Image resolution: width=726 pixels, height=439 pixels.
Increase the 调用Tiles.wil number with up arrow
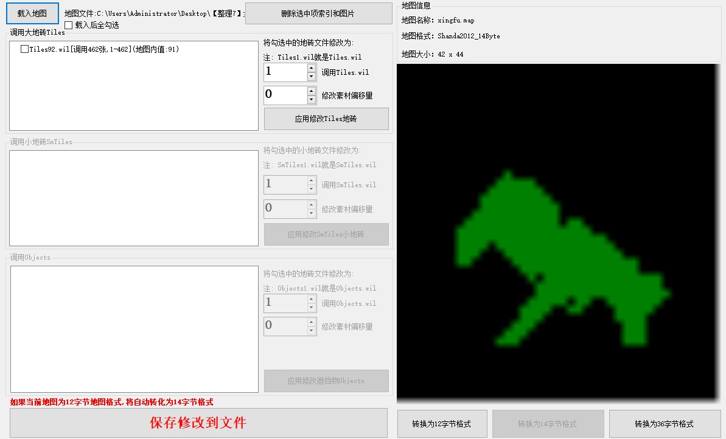pos(312,68)
